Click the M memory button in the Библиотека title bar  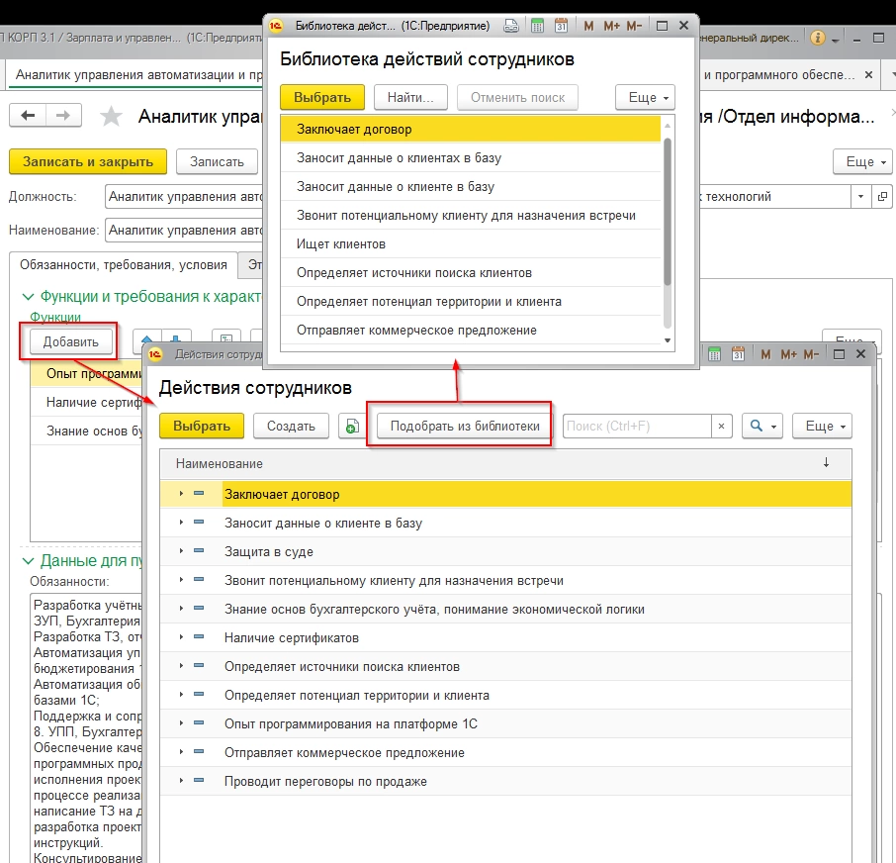pyautogui.click(x=588, y=26)
